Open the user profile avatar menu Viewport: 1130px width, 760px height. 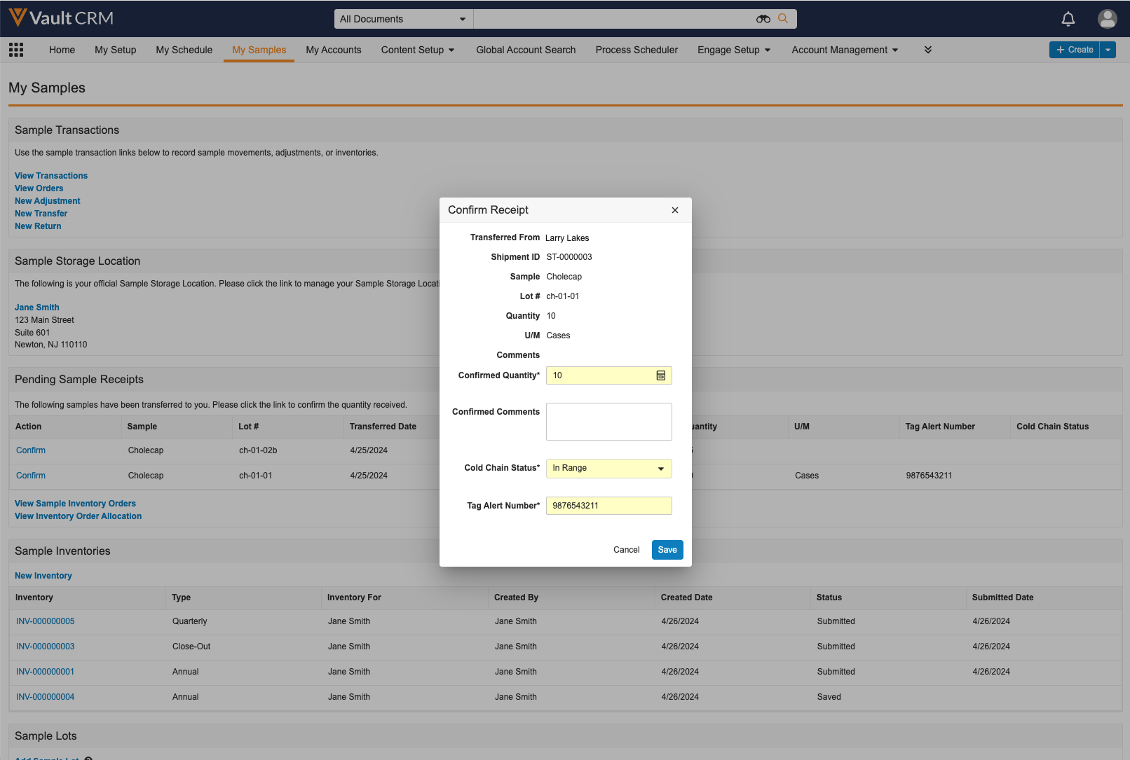1107,19
